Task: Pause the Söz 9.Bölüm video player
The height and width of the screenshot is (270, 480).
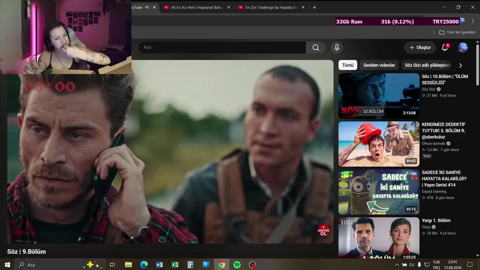Action: pos(170,152)
